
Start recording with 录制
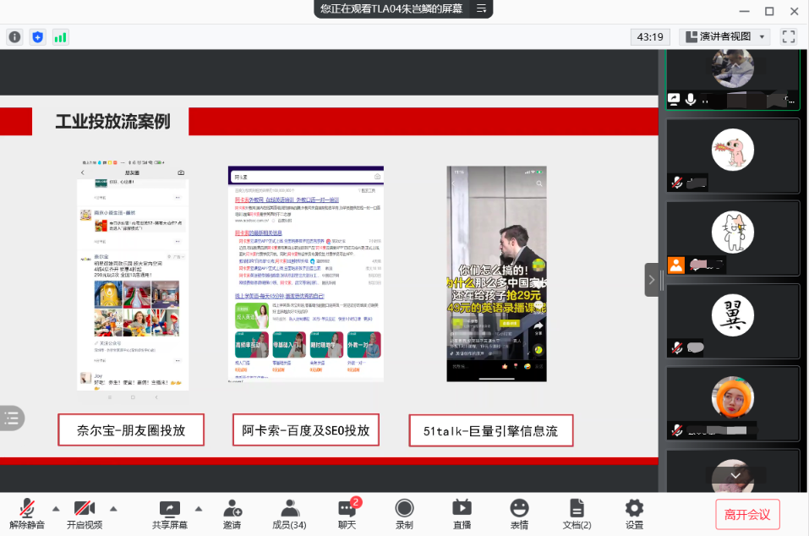click(404, 514)
